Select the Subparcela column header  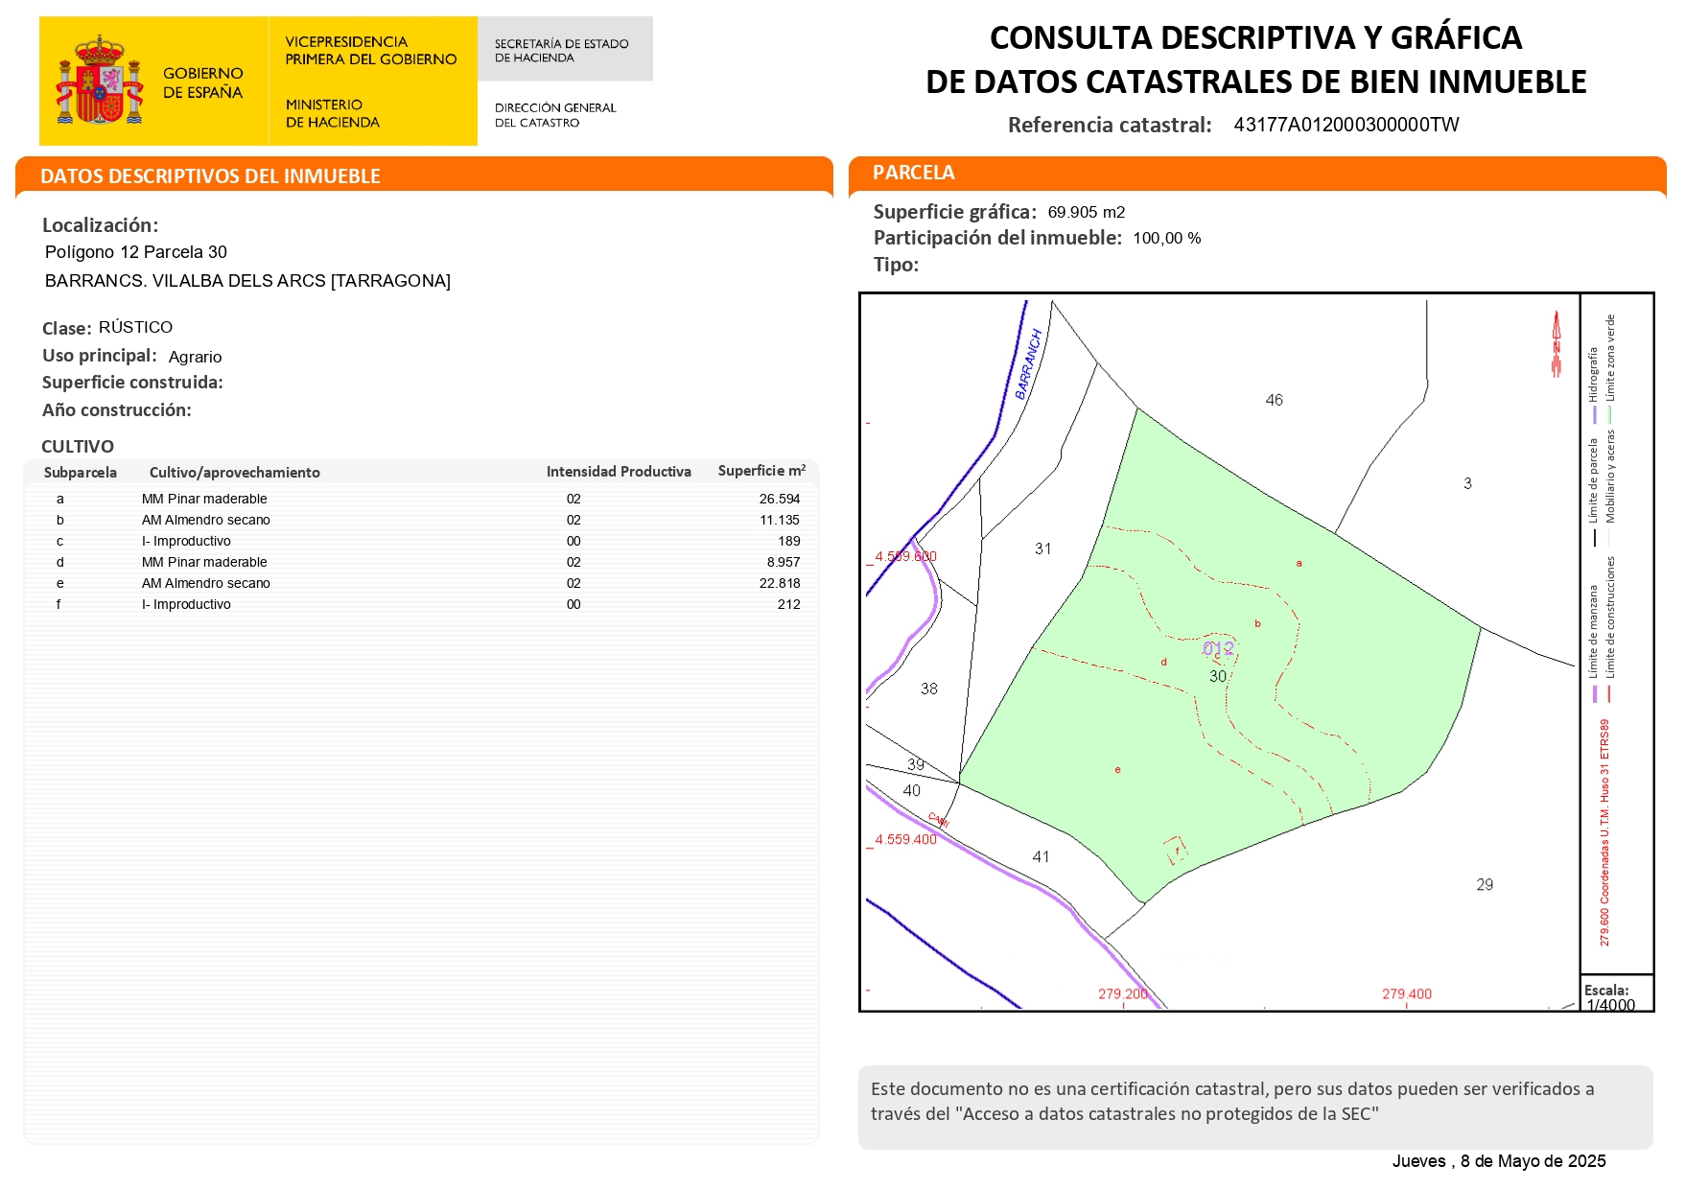tap(81, 472)
